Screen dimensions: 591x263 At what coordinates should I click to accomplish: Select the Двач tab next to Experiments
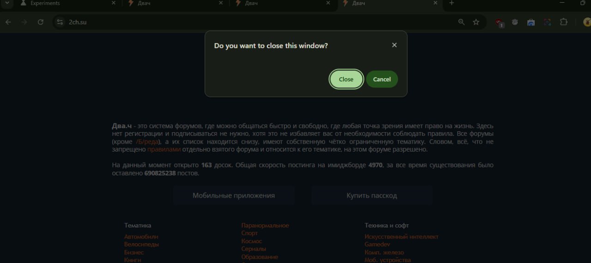point(175,3)
